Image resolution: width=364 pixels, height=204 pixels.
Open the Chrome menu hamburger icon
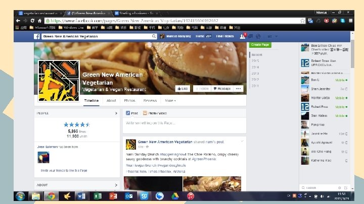point(350,21)
